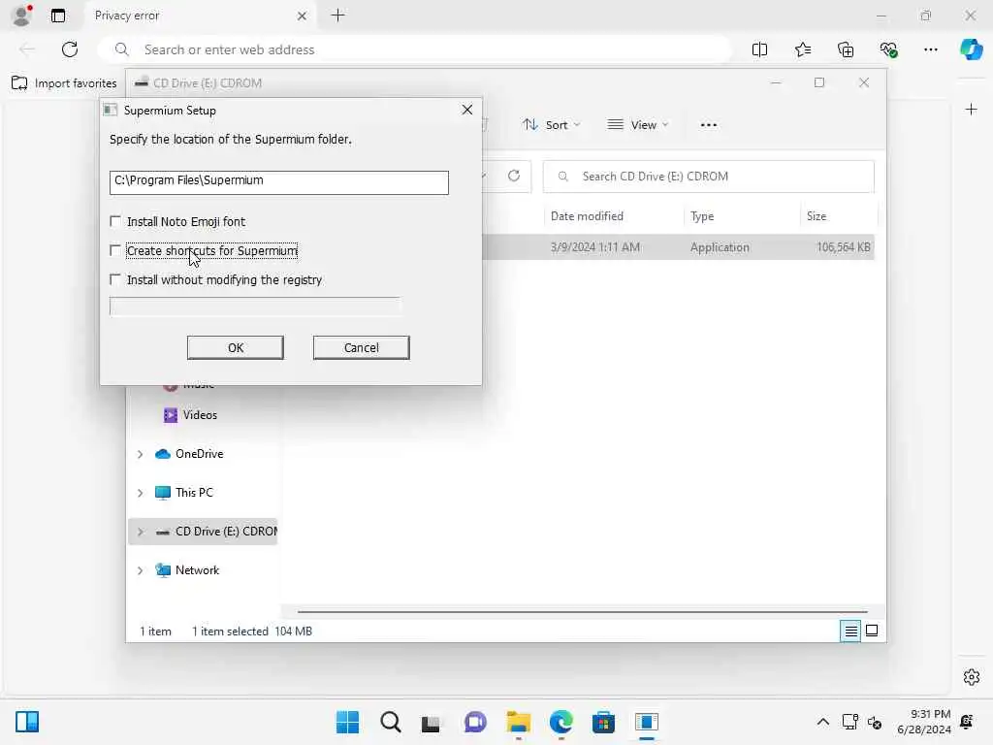Switch to large icons view layout
This screenshot has width=993, height=745.
pos(872,631)
